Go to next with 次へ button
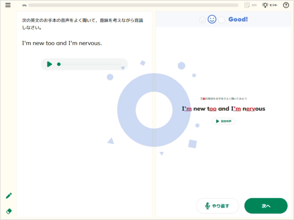The width and height of the screenshot is (294, 220). pos(266,206)
